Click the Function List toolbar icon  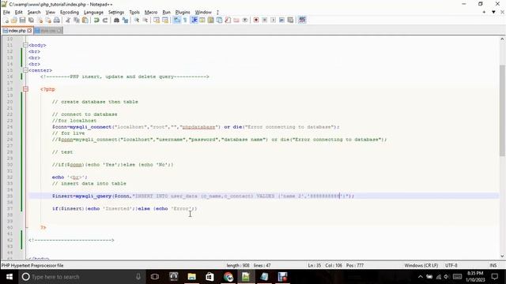pyautogui.click(x=228, y=21)
